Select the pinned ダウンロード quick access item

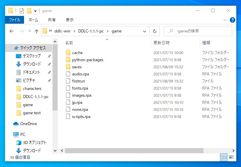click(32, 64)
